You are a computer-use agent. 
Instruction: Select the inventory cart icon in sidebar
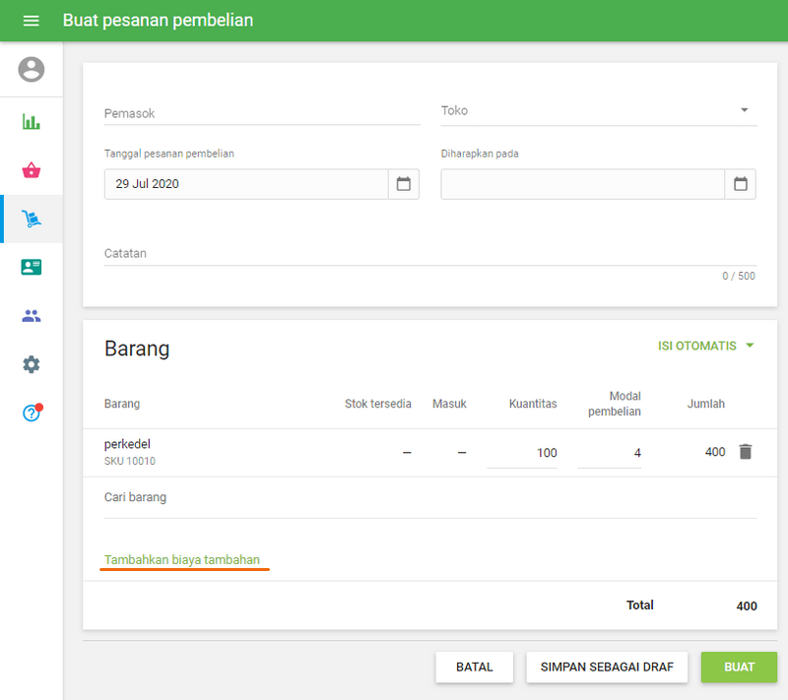coord(32,219)
